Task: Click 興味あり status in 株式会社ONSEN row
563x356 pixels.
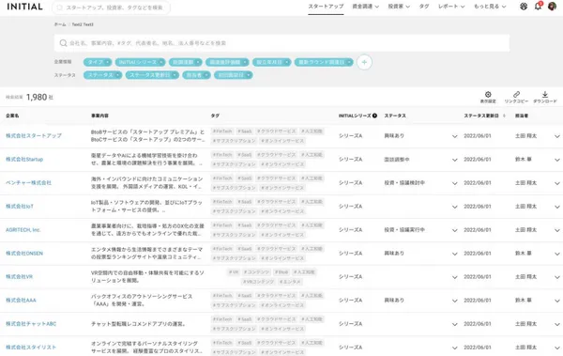Action: 394,254
